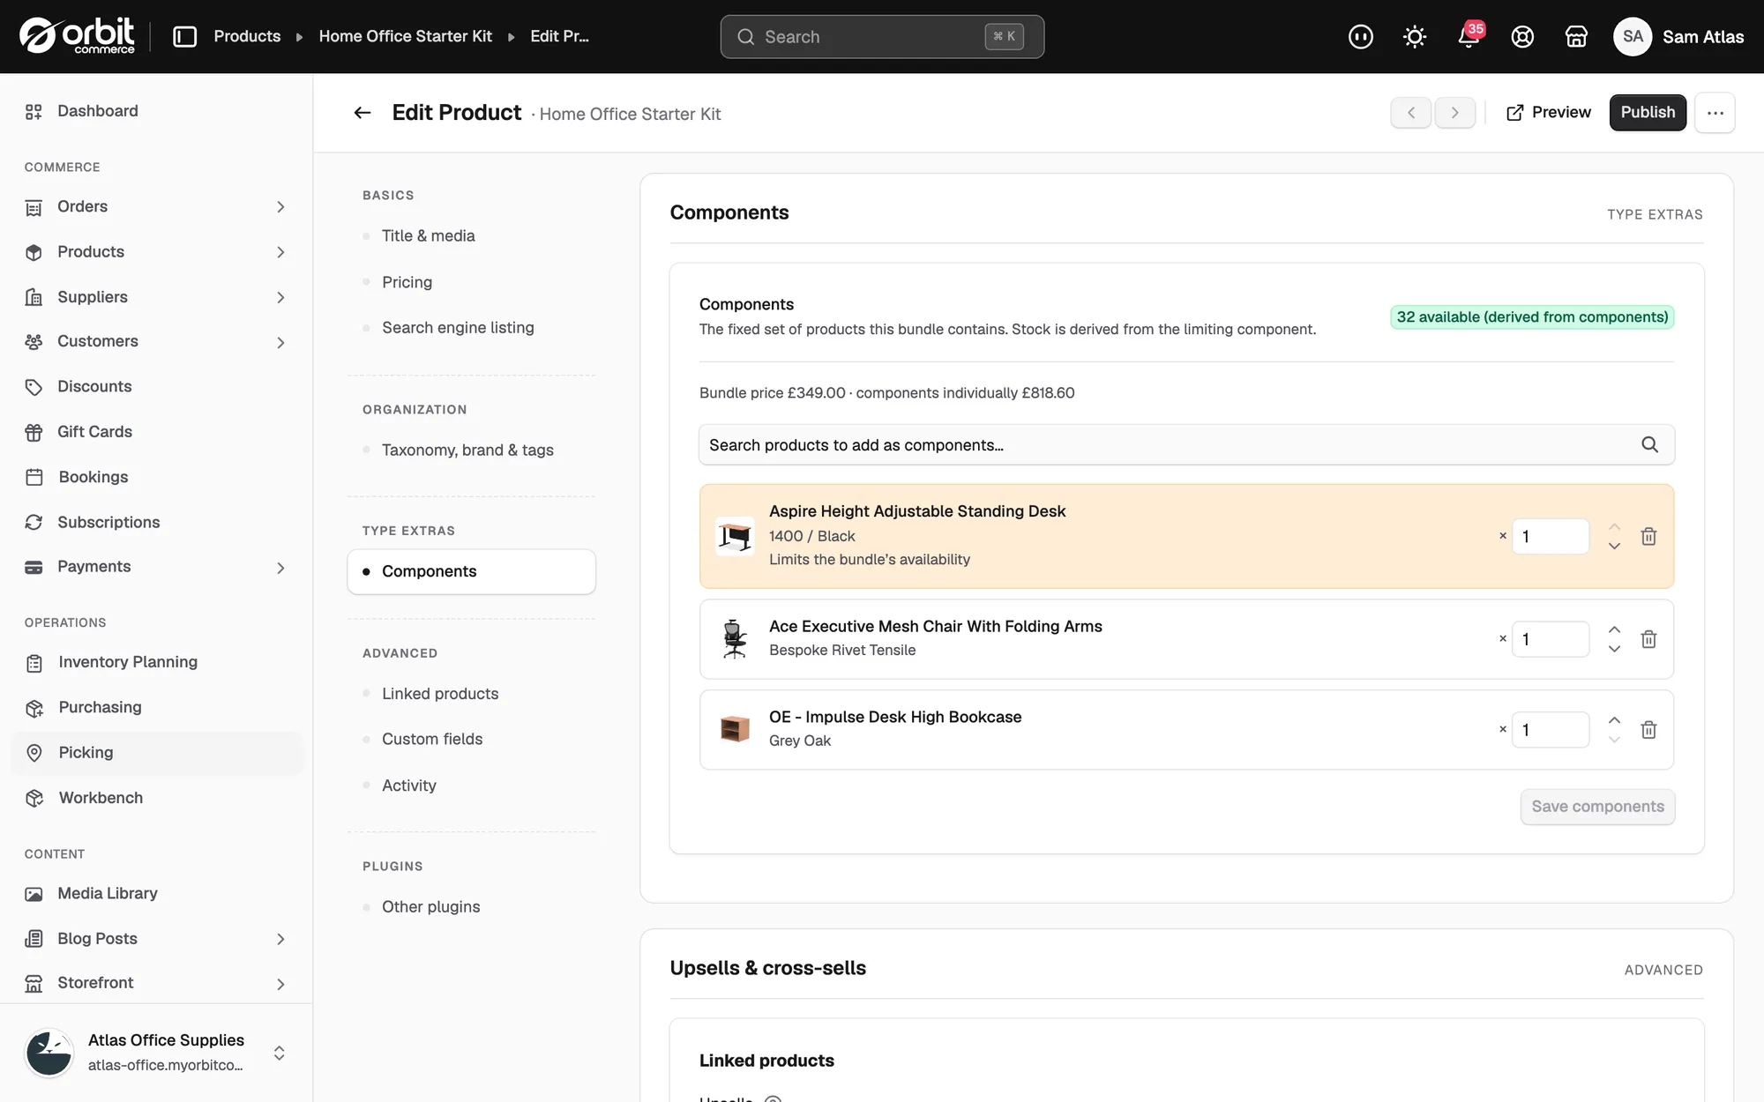Open the Preview link

pyautogui.click(x=1549, y=113)
